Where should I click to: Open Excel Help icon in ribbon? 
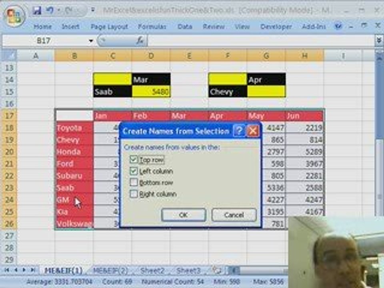338,26
